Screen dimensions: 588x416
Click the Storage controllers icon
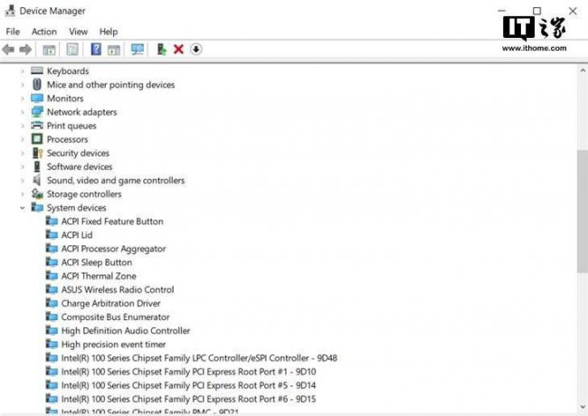point(37,194)
